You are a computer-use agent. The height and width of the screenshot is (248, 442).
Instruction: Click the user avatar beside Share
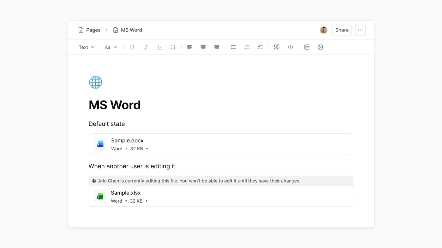[x=324, y=30]
